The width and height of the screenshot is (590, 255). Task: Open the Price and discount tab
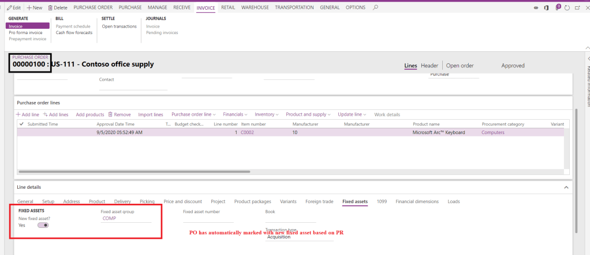click(182, 201)
